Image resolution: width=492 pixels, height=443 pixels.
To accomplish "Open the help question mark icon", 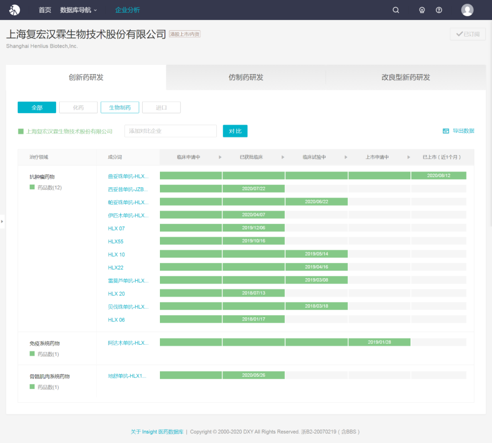I will tap(439, 10).
